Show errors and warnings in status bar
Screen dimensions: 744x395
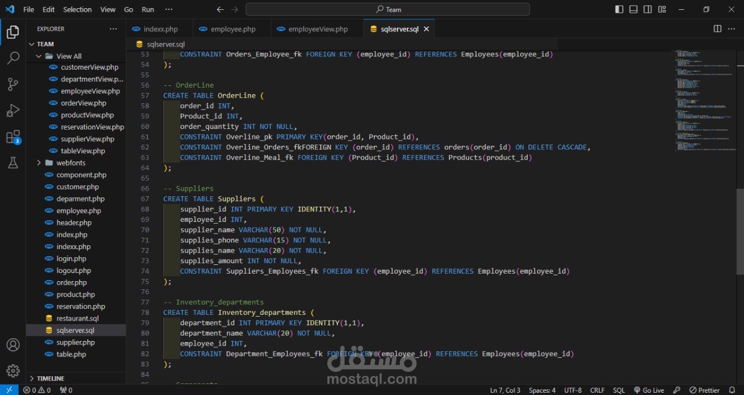coord(37,390)
